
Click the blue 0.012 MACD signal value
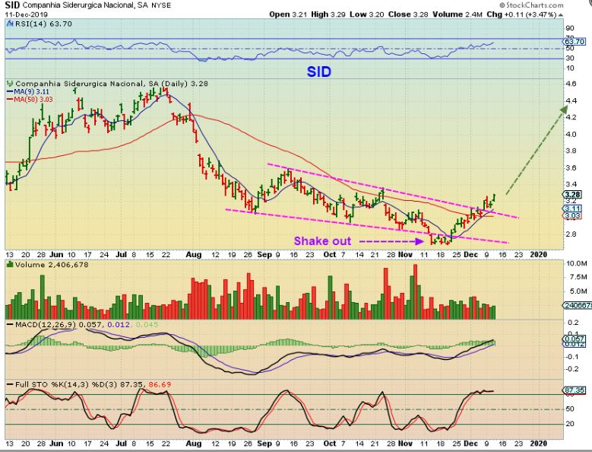tap(119, 325)
